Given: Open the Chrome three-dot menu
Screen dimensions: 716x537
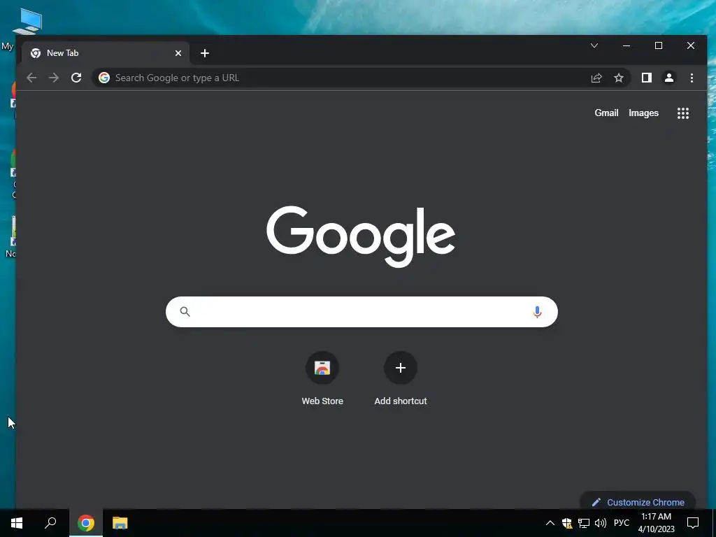Looking at the screenshot, I should pyautogui.click(x=692, y=78).
